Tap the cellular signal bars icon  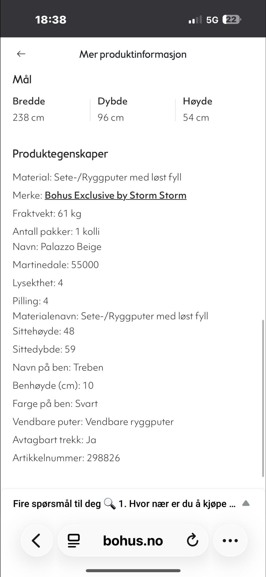[195, 20]
